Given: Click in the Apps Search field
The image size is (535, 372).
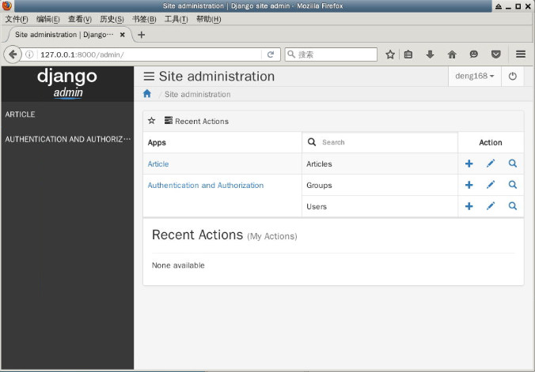Looking at the screenshot, I should [380, 142].
